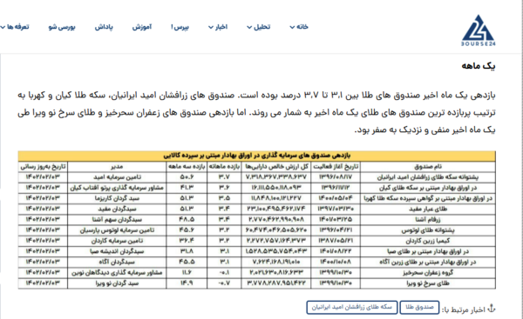Click three-month return ۴۱.۳
The image size is (523, 319).
pyautogui.click(x=187, y=188)
